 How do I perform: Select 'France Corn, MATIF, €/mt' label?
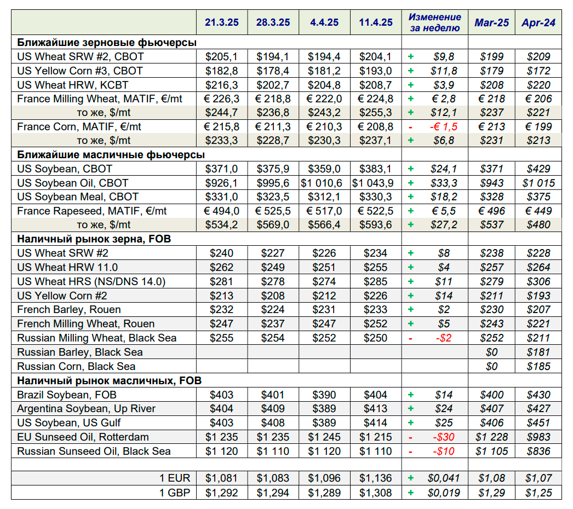point(79,126)
